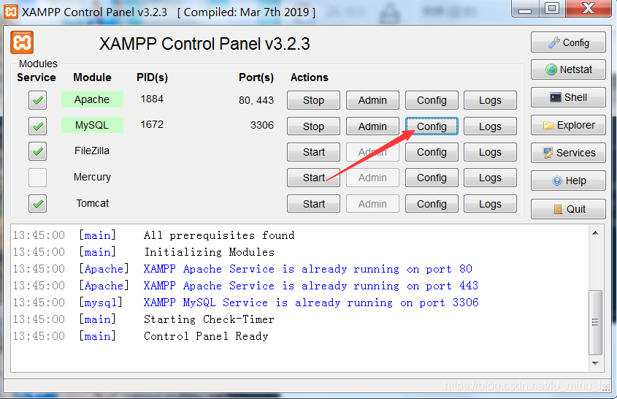Stop the MySQL module
Screen dimensions: 617x399
(314, 126)
